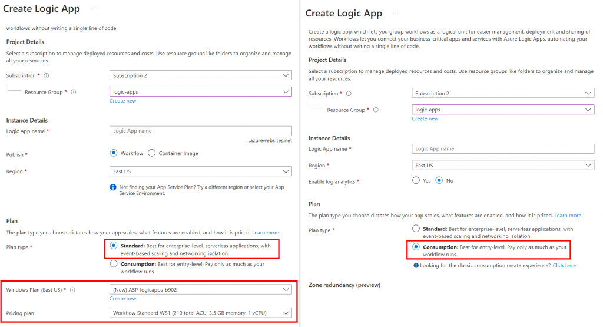Viewport: 603px width, 327px height.
Task: Open the Subscription dropdown in the left panel
Action: pos(201,75)
